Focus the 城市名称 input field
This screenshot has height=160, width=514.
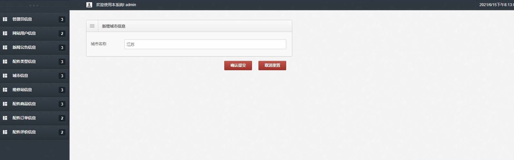coord(205,44)
